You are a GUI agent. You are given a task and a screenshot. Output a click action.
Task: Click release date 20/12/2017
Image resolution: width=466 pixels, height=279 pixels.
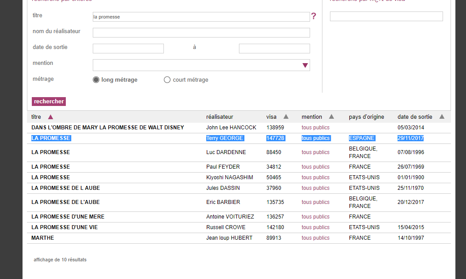coord(411,202)
